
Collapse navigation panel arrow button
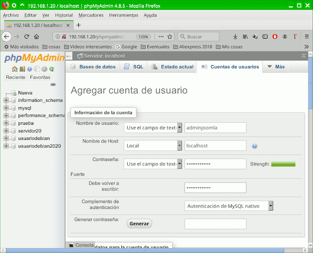[69, 56]
